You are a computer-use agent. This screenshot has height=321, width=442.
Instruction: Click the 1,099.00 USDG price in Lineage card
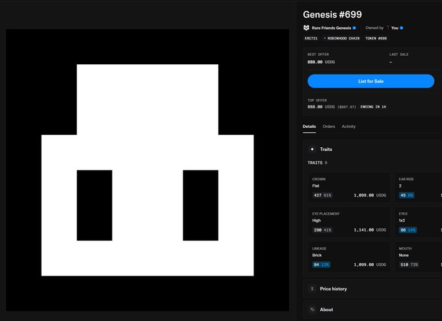(x=370, y=265)
